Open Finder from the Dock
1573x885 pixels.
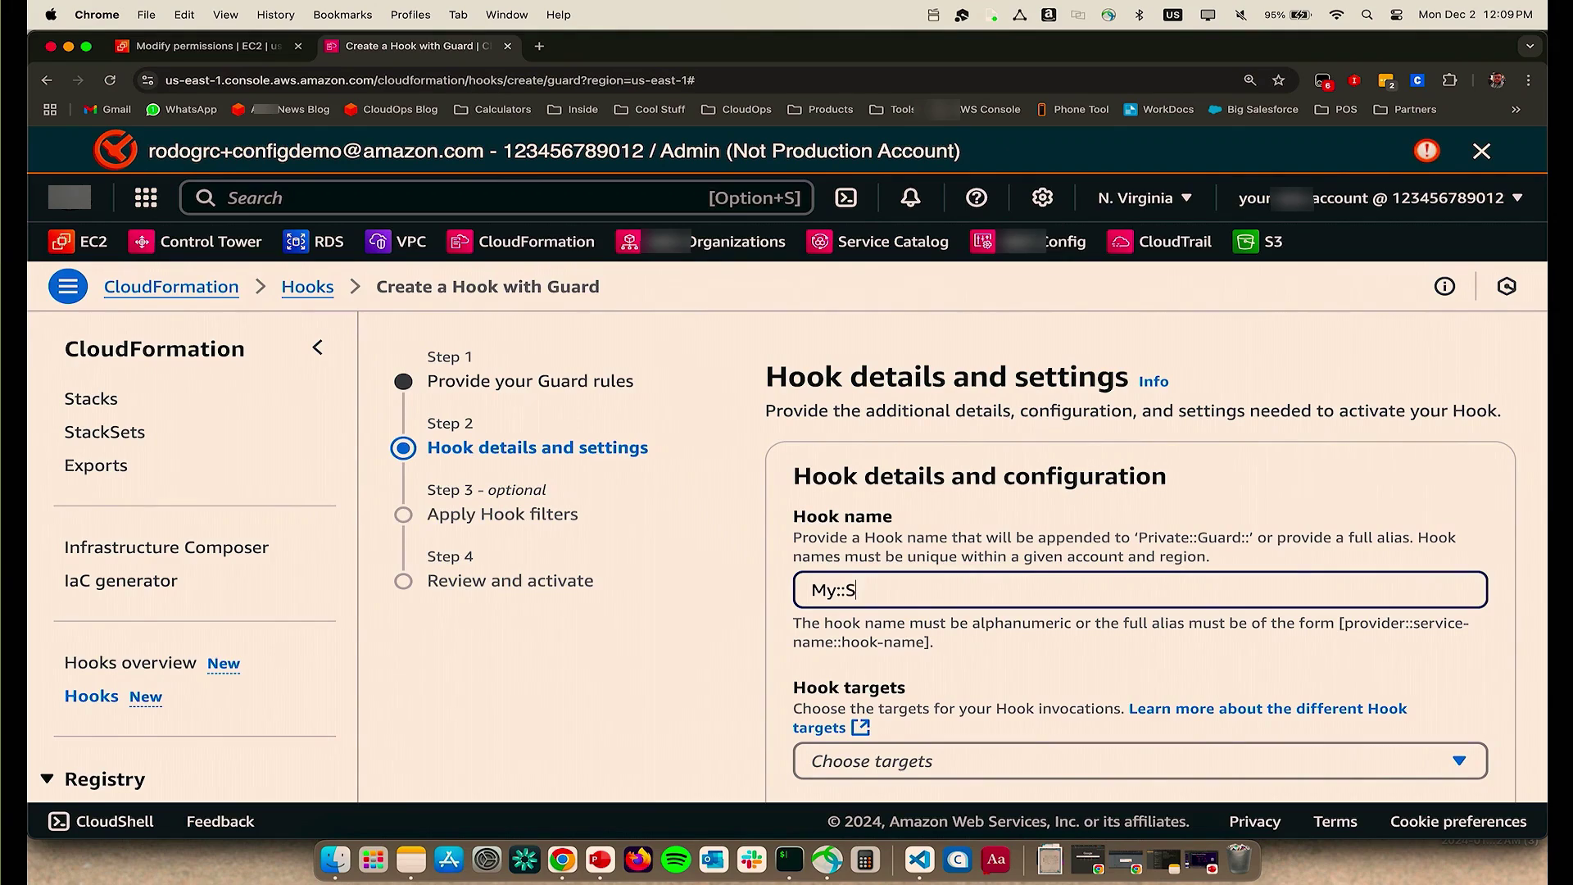[x=335, y=860]
